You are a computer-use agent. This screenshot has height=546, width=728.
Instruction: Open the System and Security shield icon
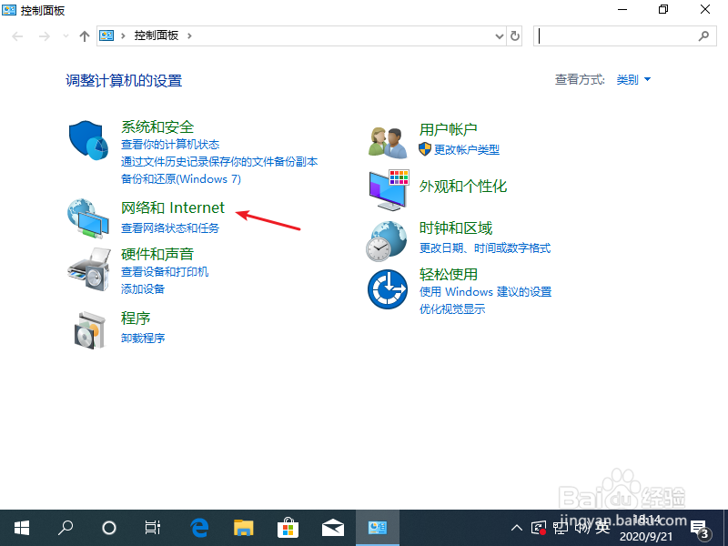pos(88,140)
